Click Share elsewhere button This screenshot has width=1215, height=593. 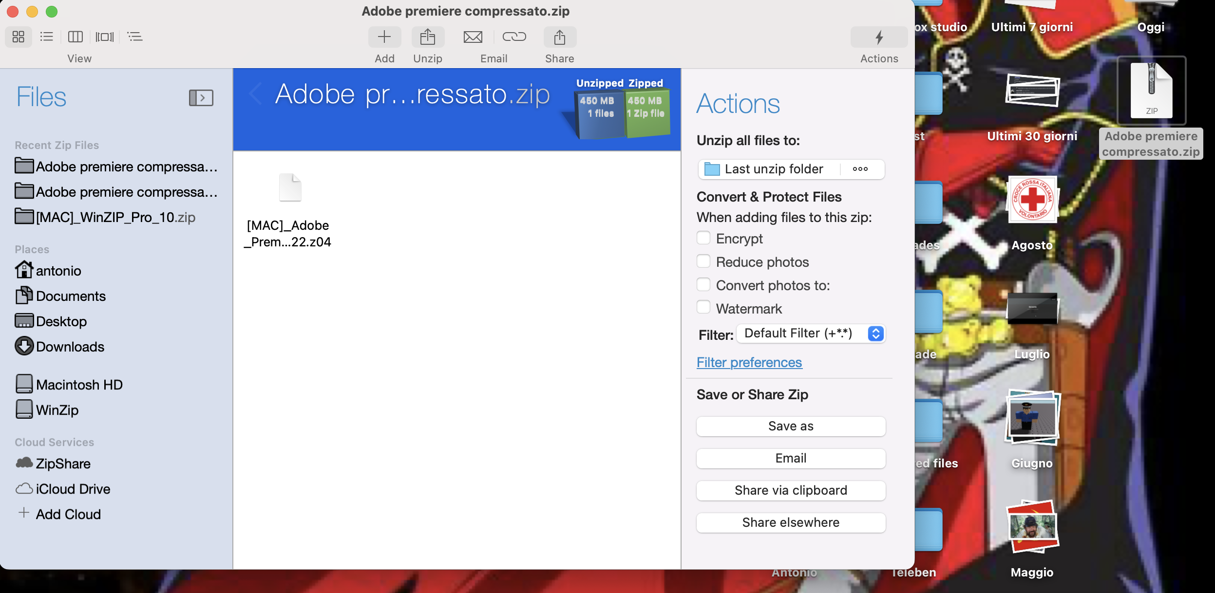pos(791,522)
